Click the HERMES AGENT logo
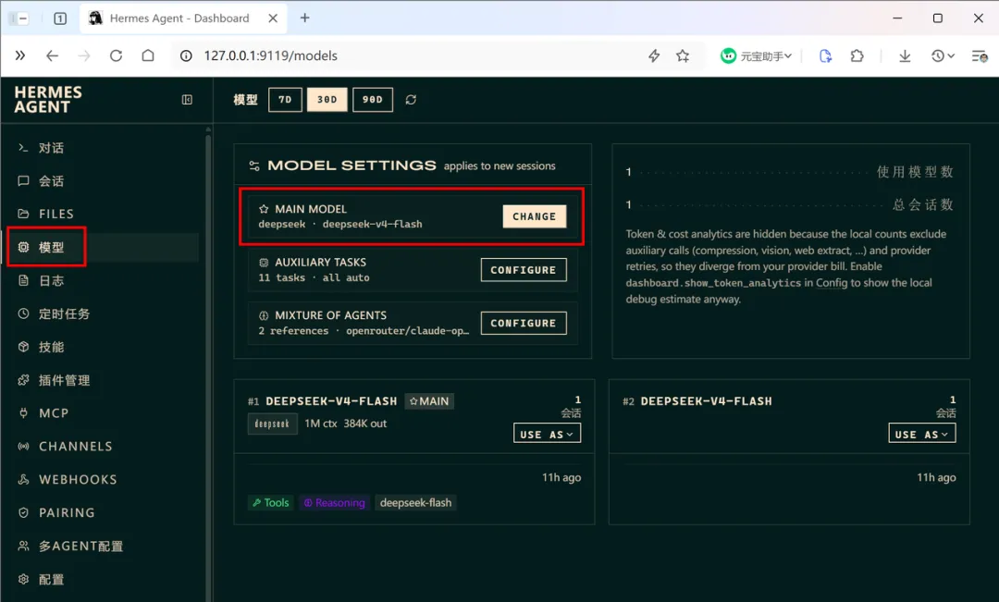Image resolution: width=999 pixels, height=602 pixels. [48, 100]
